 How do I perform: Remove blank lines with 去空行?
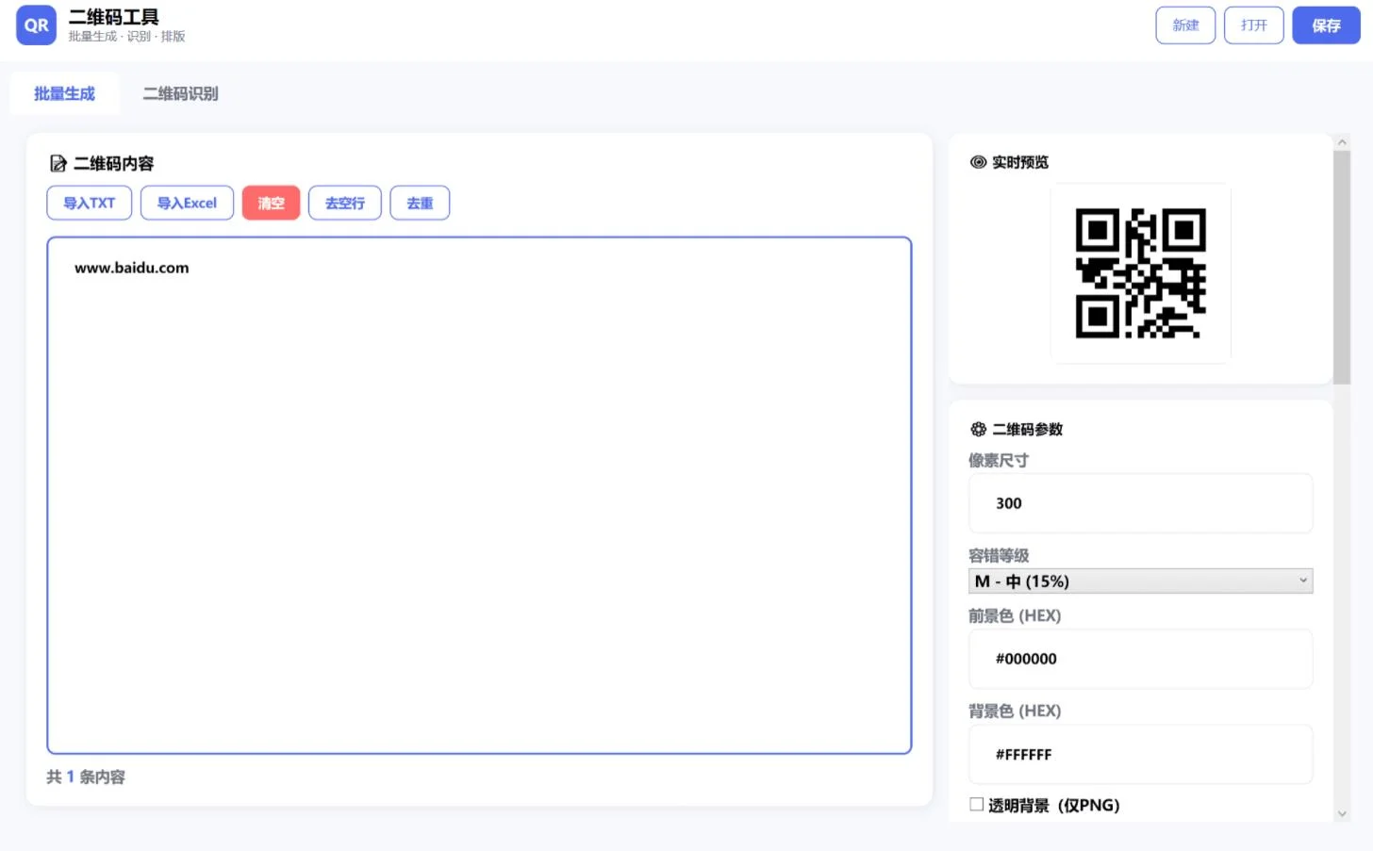tap(345, 203)
